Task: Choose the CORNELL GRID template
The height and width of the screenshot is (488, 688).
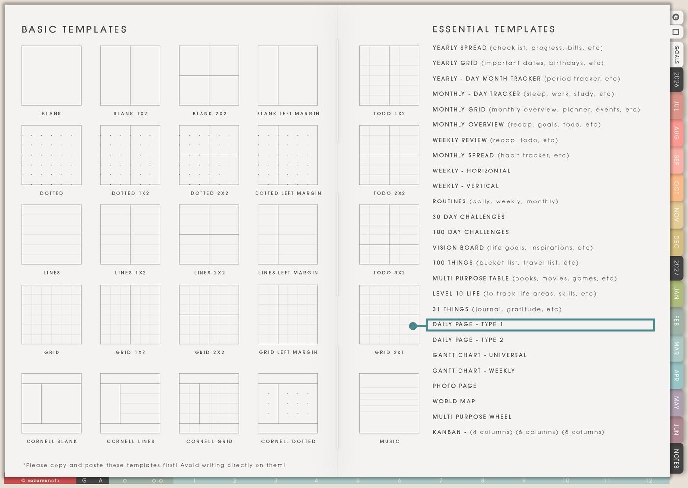Action: [x=209, y=403]
